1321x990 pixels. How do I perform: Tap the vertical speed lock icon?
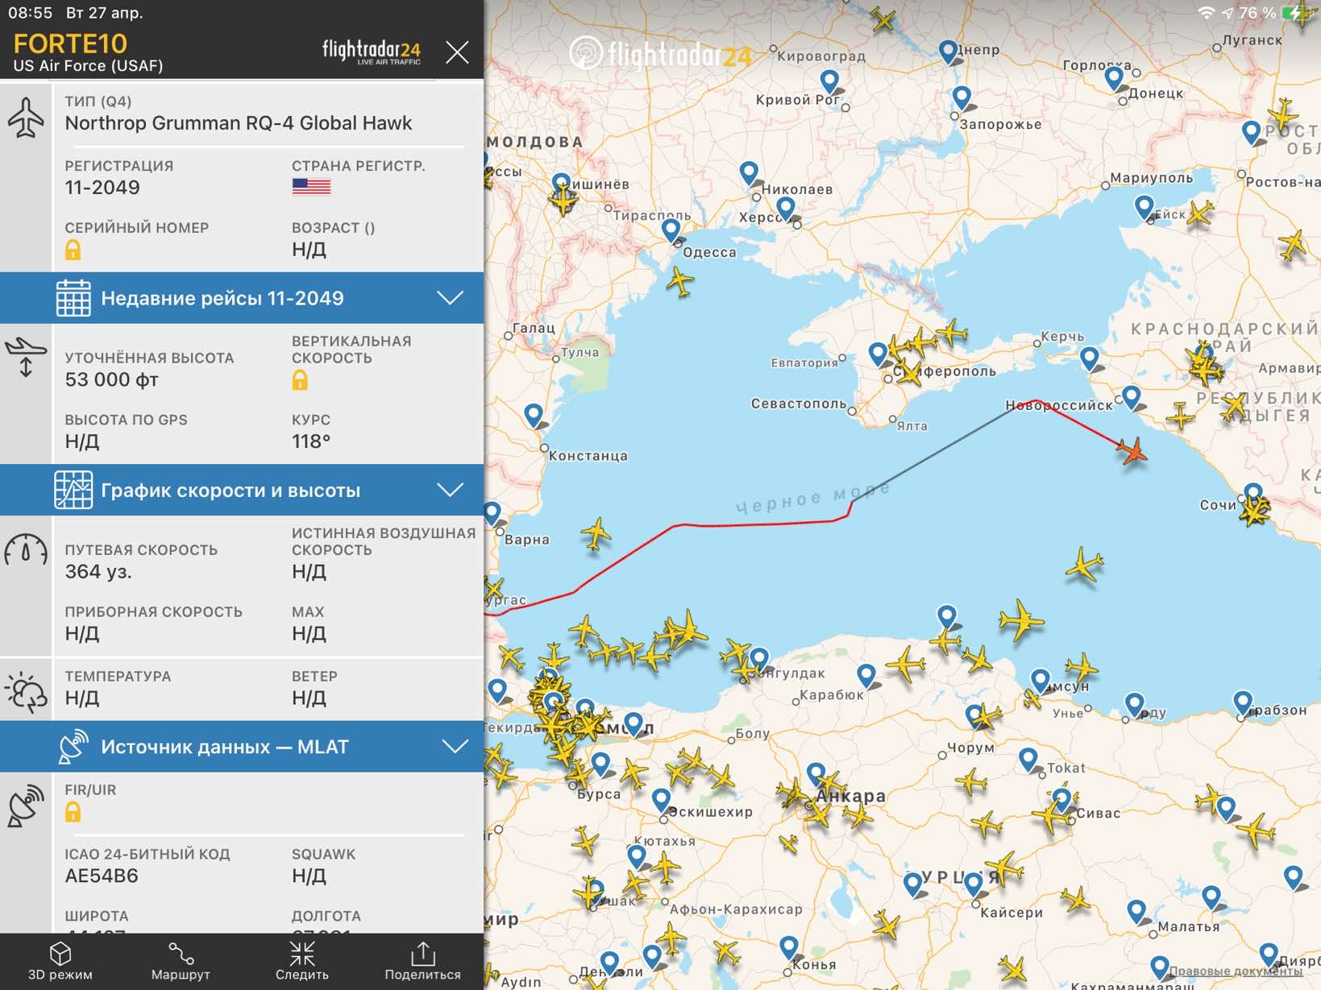[300, 380]
